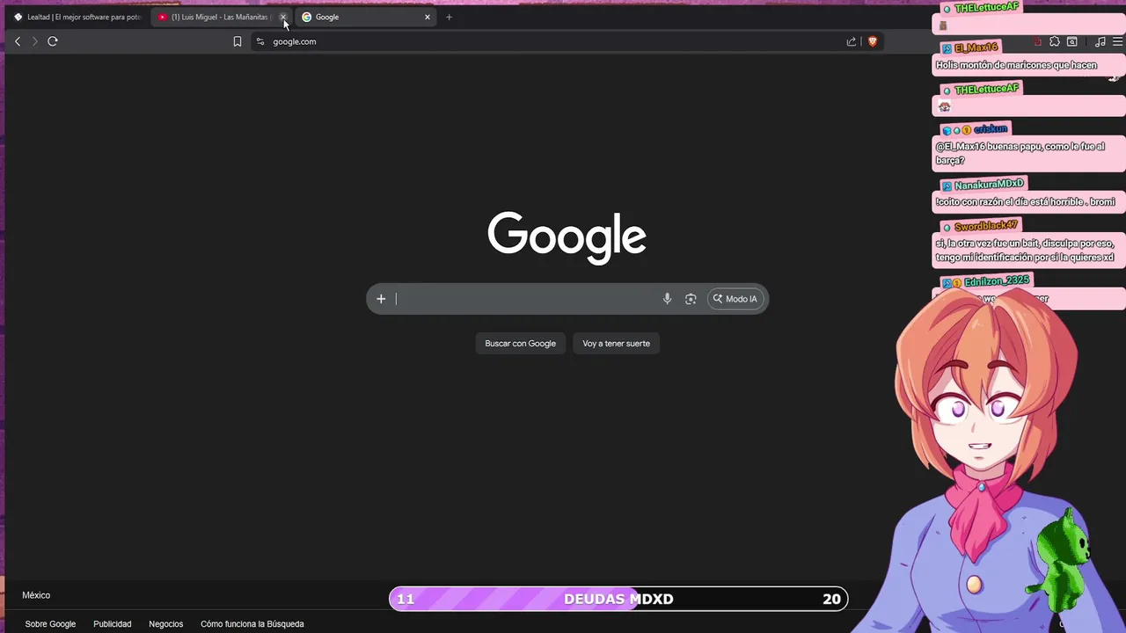Open the browser hamburger menu
This screenshot has height=633, width=1126.
tap(1117, 41)
